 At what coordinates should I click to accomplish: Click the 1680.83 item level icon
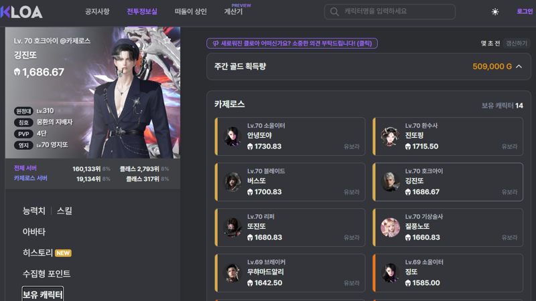pyautogui.click(x=250, y=237)
